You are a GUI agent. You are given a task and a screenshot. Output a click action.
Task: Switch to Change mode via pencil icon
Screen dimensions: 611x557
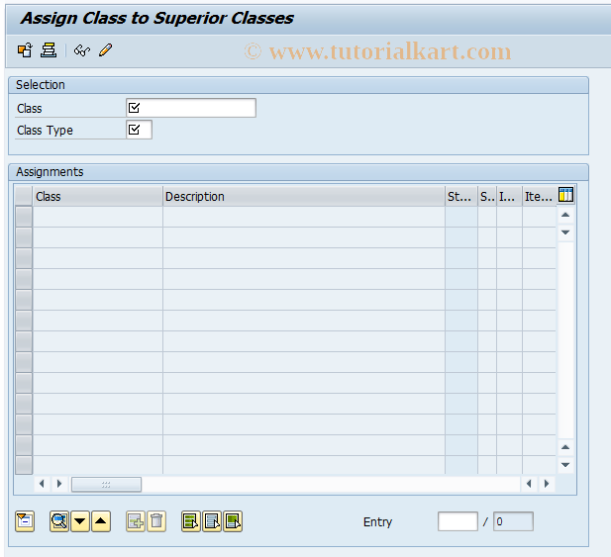105,50
